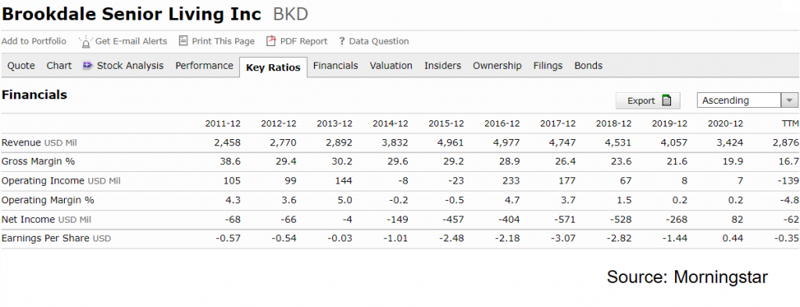
Task: Click the Export spreadsheet icon
Action: tap(666, 101)
